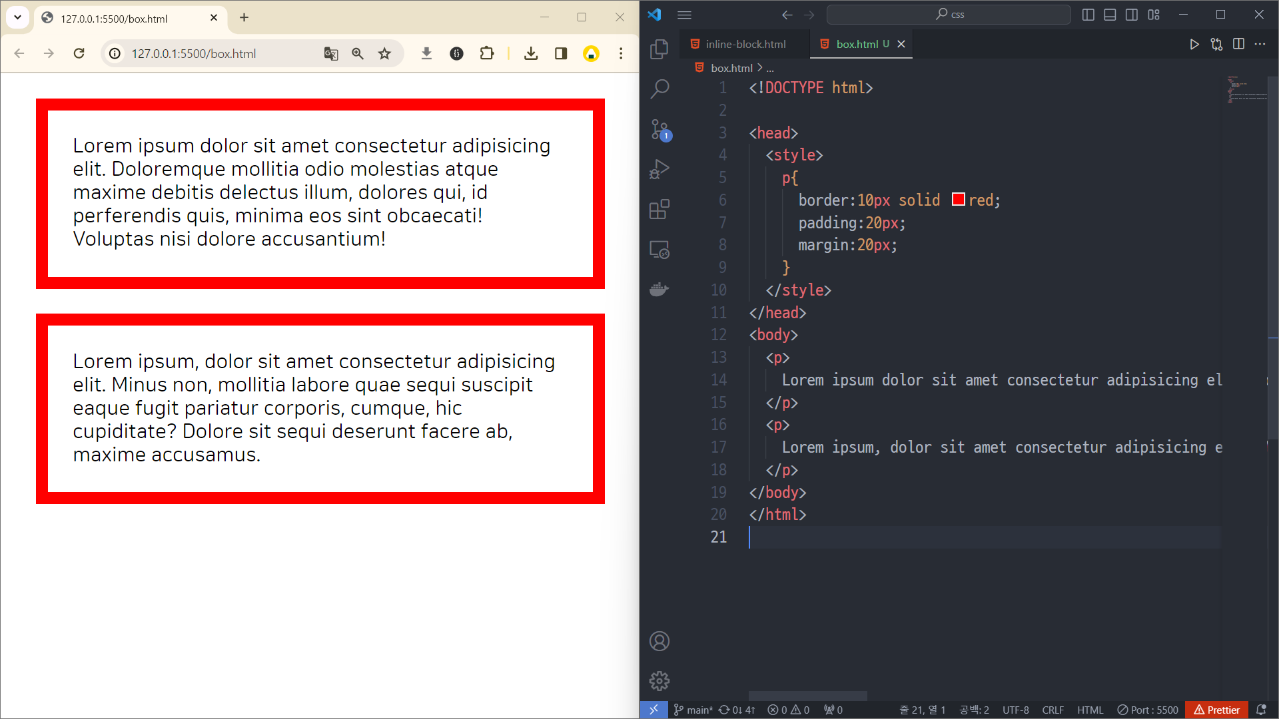Image resolution: width=1279 pixels, height=719 pixels.
Task: Open Remote Explorer view
Action: [659, 250]
